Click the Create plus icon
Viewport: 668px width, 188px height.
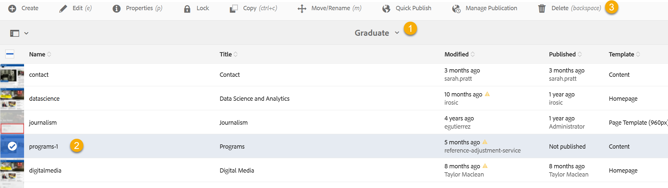(12, 9)
